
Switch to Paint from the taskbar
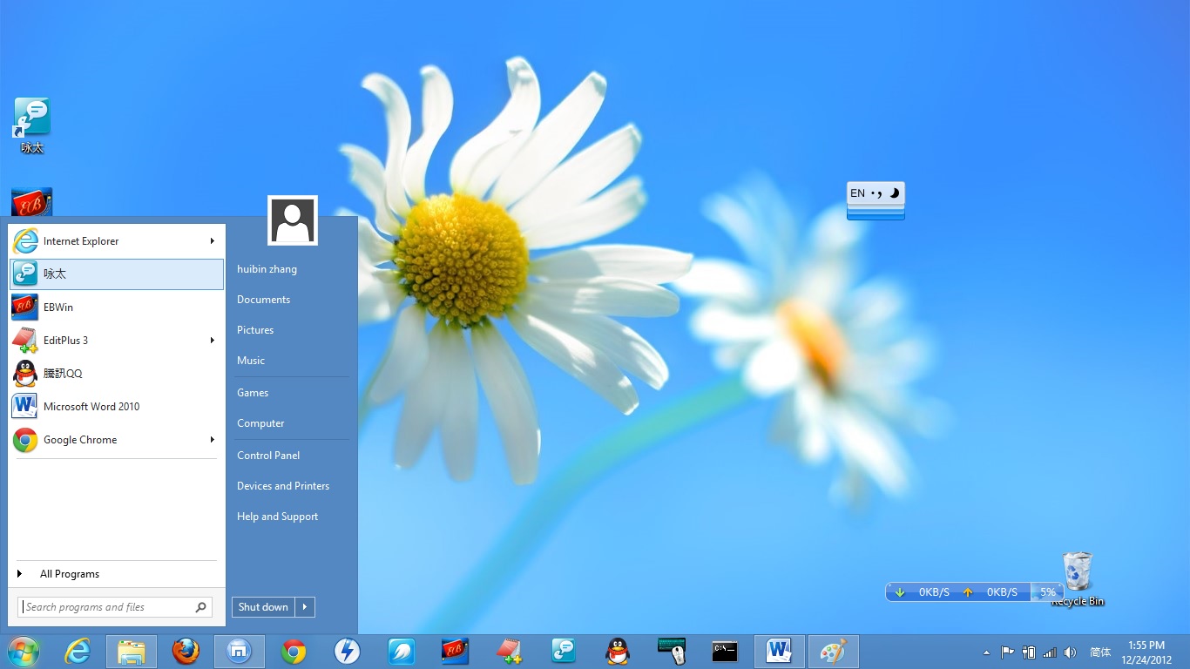point(834,652)
